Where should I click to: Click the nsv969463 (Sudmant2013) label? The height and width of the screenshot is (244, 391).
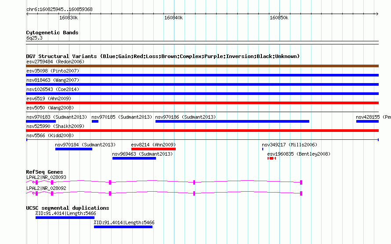(142, 154)
